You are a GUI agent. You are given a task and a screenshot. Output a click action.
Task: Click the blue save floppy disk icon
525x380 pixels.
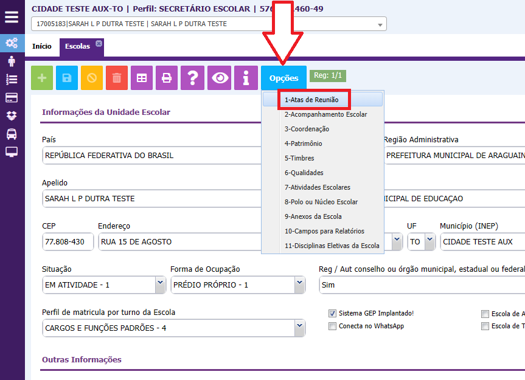click(x=67, y=78)
